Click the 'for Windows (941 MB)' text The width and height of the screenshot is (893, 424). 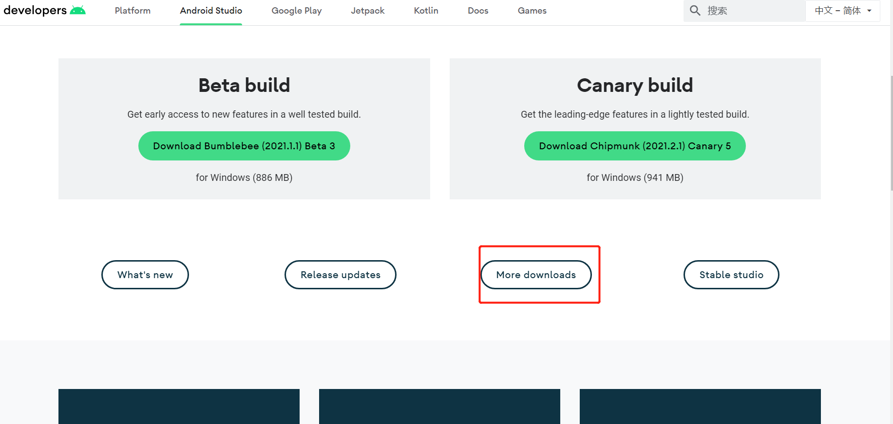635,177
